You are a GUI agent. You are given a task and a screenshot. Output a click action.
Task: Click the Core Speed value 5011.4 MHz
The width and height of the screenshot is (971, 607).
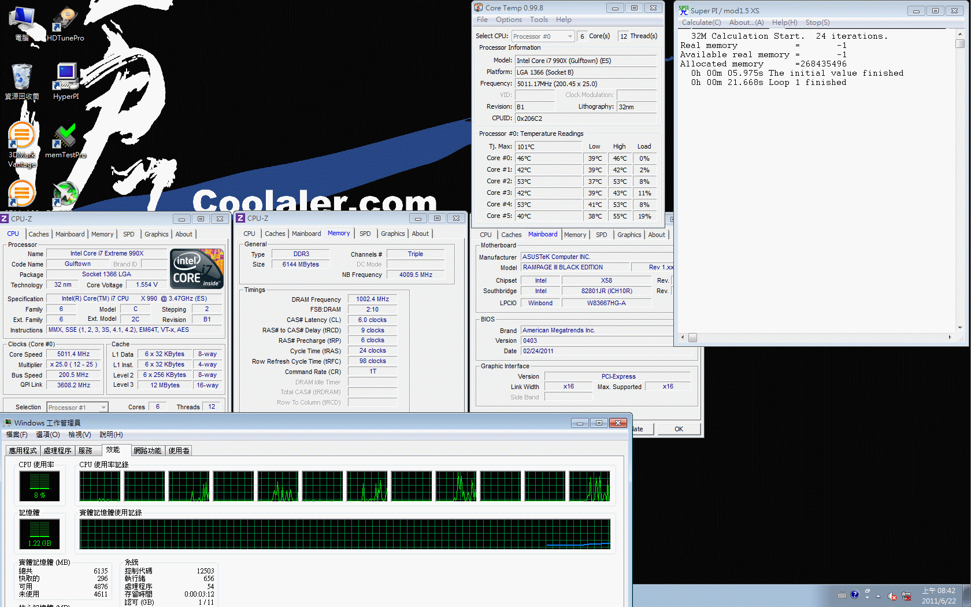[x=73, y=354]
